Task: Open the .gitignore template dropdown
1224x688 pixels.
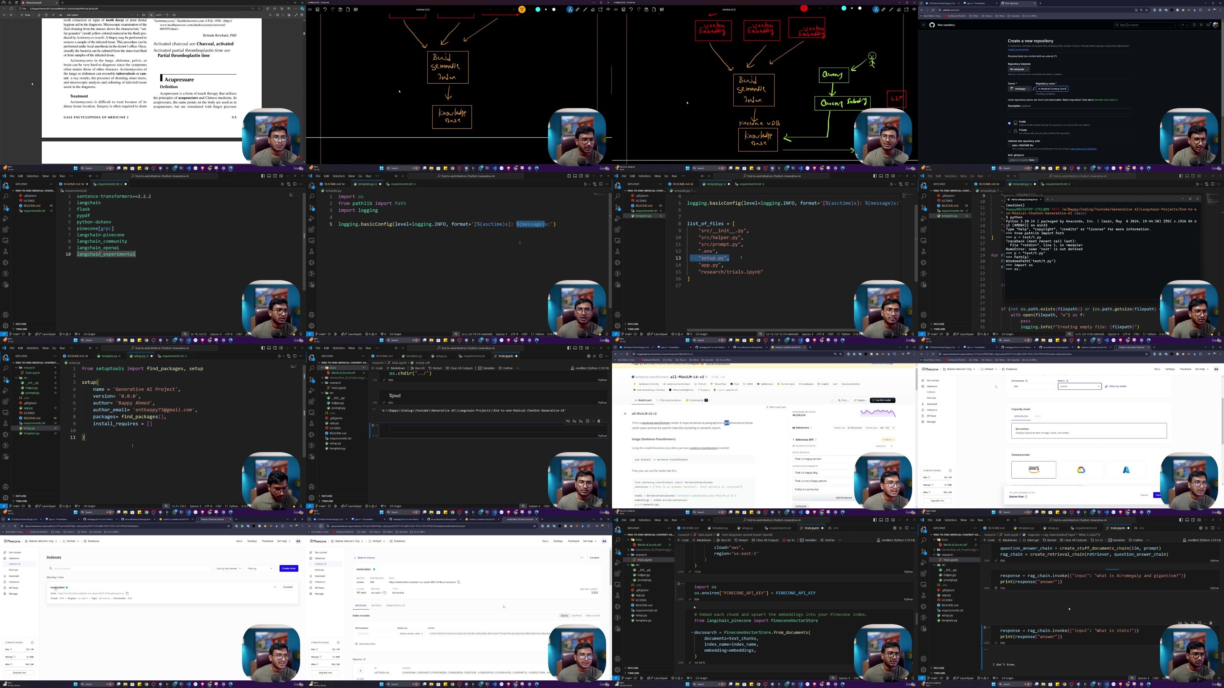Action: point(1023,160)
